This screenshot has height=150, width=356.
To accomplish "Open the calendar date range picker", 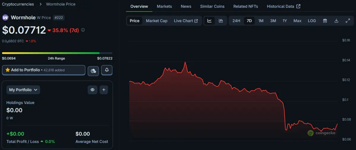I will (x=325, y=21).
